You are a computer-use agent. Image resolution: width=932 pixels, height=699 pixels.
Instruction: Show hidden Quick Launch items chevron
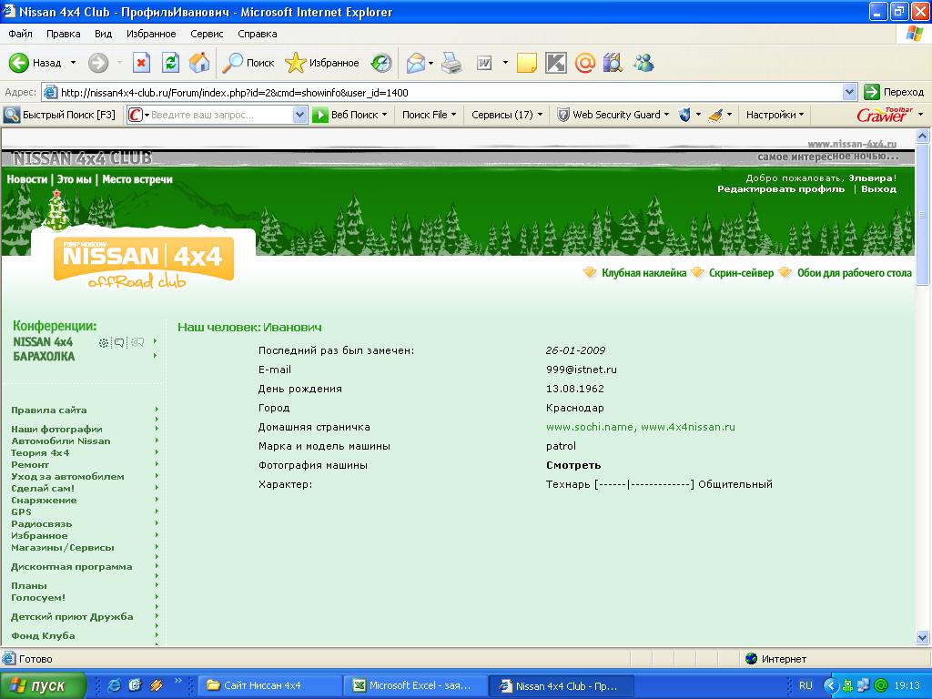(177, 681)
